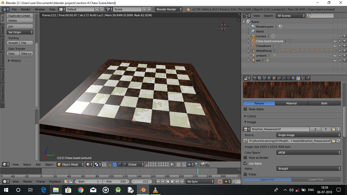Image resolution: width=347 pixels, height=195 pixels.
Task: Click the Smooth shading button
Action: [x=13, y=43]
